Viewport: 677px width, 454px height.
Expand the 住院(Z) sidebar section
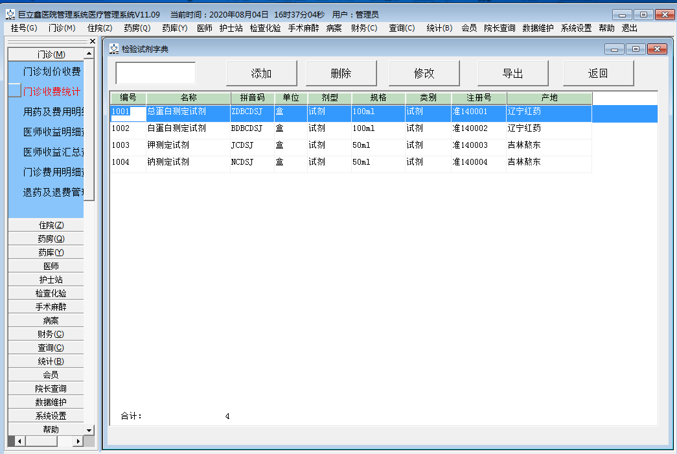(51, 225)
